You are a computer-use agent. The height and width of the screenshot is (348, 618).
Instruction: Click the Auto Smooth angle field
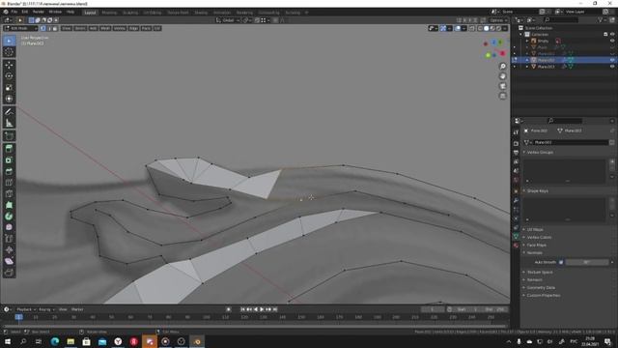(586, 262)
